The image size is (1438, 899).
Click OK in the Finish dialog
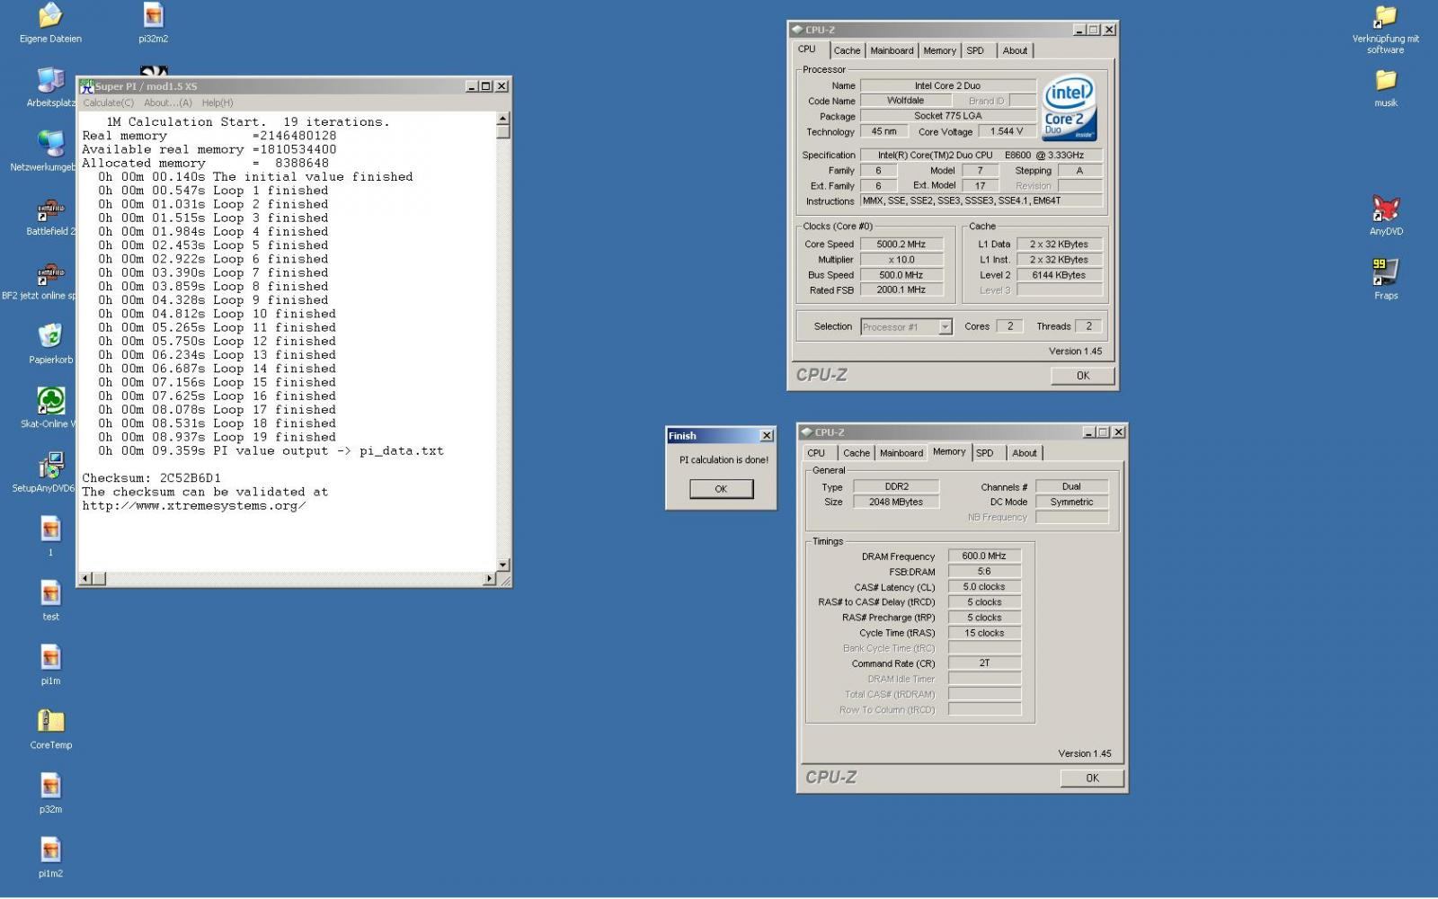(721, 489)
